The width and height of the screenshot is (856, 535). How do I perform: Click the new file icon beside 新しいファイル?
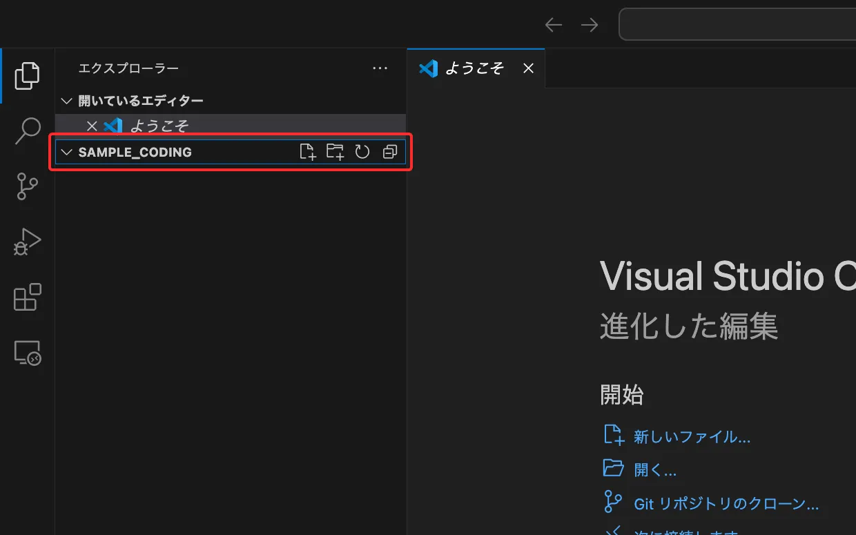pyautogui.click(x=613, y=435)
